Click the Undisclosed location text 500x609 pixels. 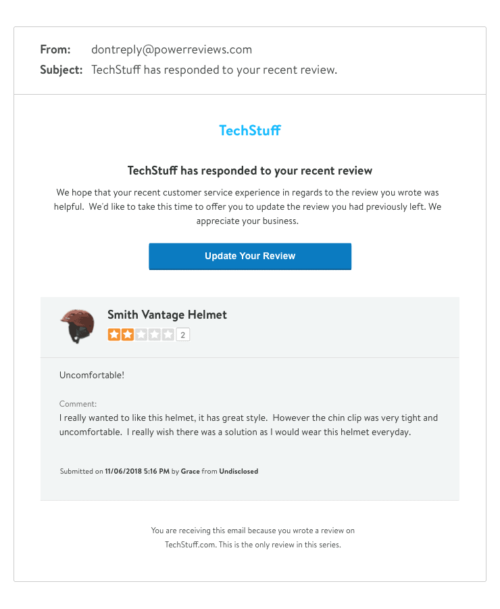point(239,471)
